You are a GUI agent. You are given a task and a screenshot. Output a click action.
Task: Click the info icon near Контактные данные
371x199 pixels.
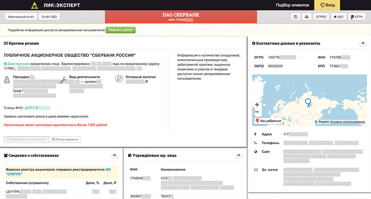click(254, 43)
